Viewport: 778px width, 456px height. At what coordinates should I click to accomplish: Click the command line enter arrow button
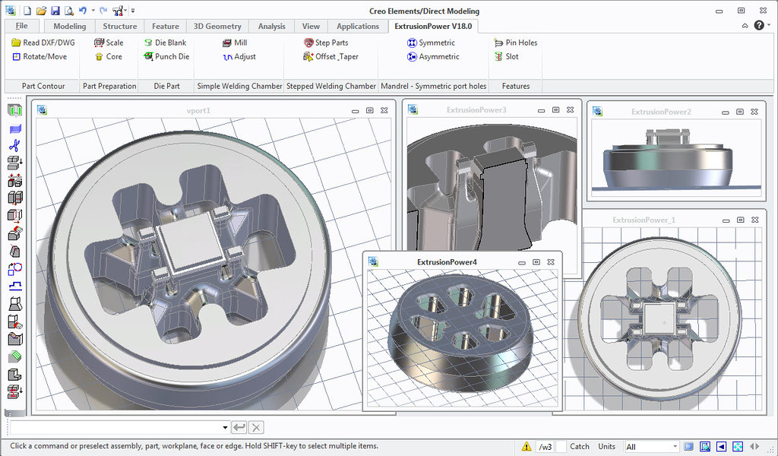(x=239, y=427)
